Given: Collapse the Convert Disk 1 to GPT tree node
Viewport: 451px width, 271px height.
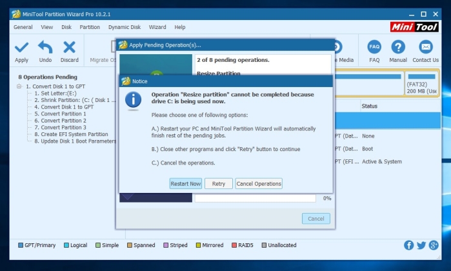Looking at the screenshot, I should point(19,86).
